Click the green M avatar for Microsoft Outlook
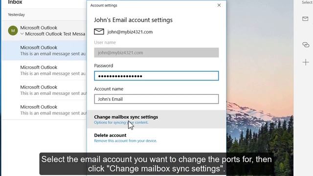Image resolution: width=313 pixels, height=176 pixels. point(13,30)
